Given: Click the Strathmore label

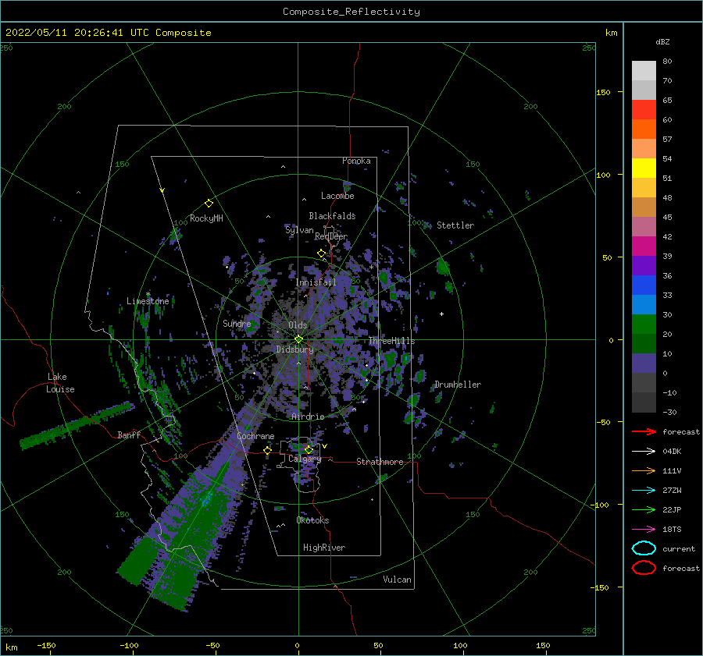Looking at the screenshot, I should coord(380,462).
